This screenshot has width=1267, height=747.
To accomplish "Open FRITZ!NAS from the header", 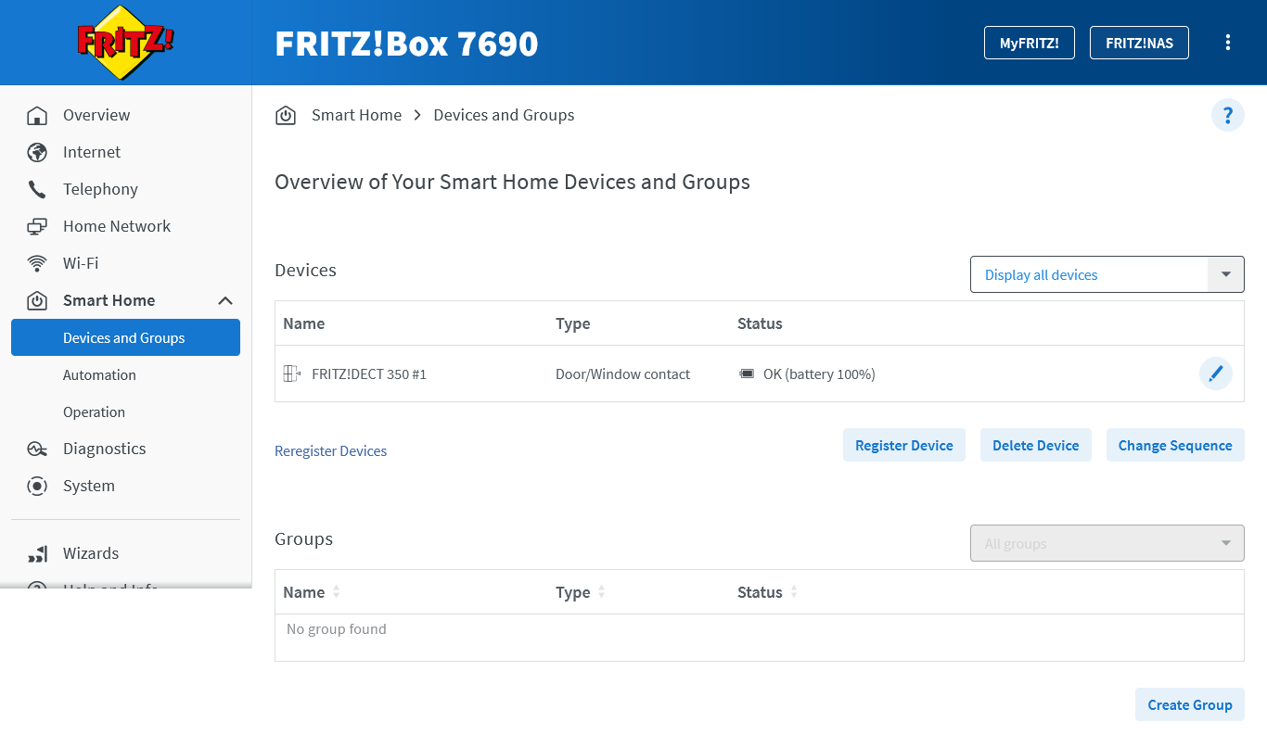I will (1139, 43).
